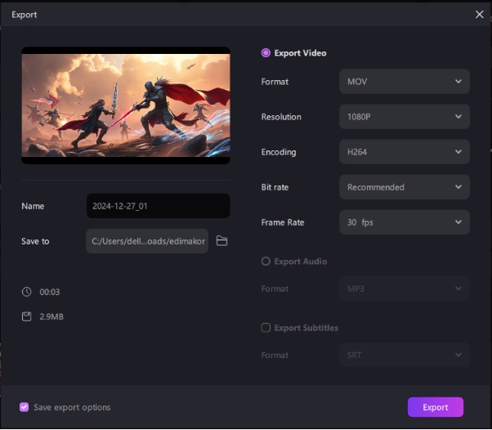Viewport: 492px width, 430px height.
Task: Open the audio Format dropdown showing MP3
Action: (404, 289)
